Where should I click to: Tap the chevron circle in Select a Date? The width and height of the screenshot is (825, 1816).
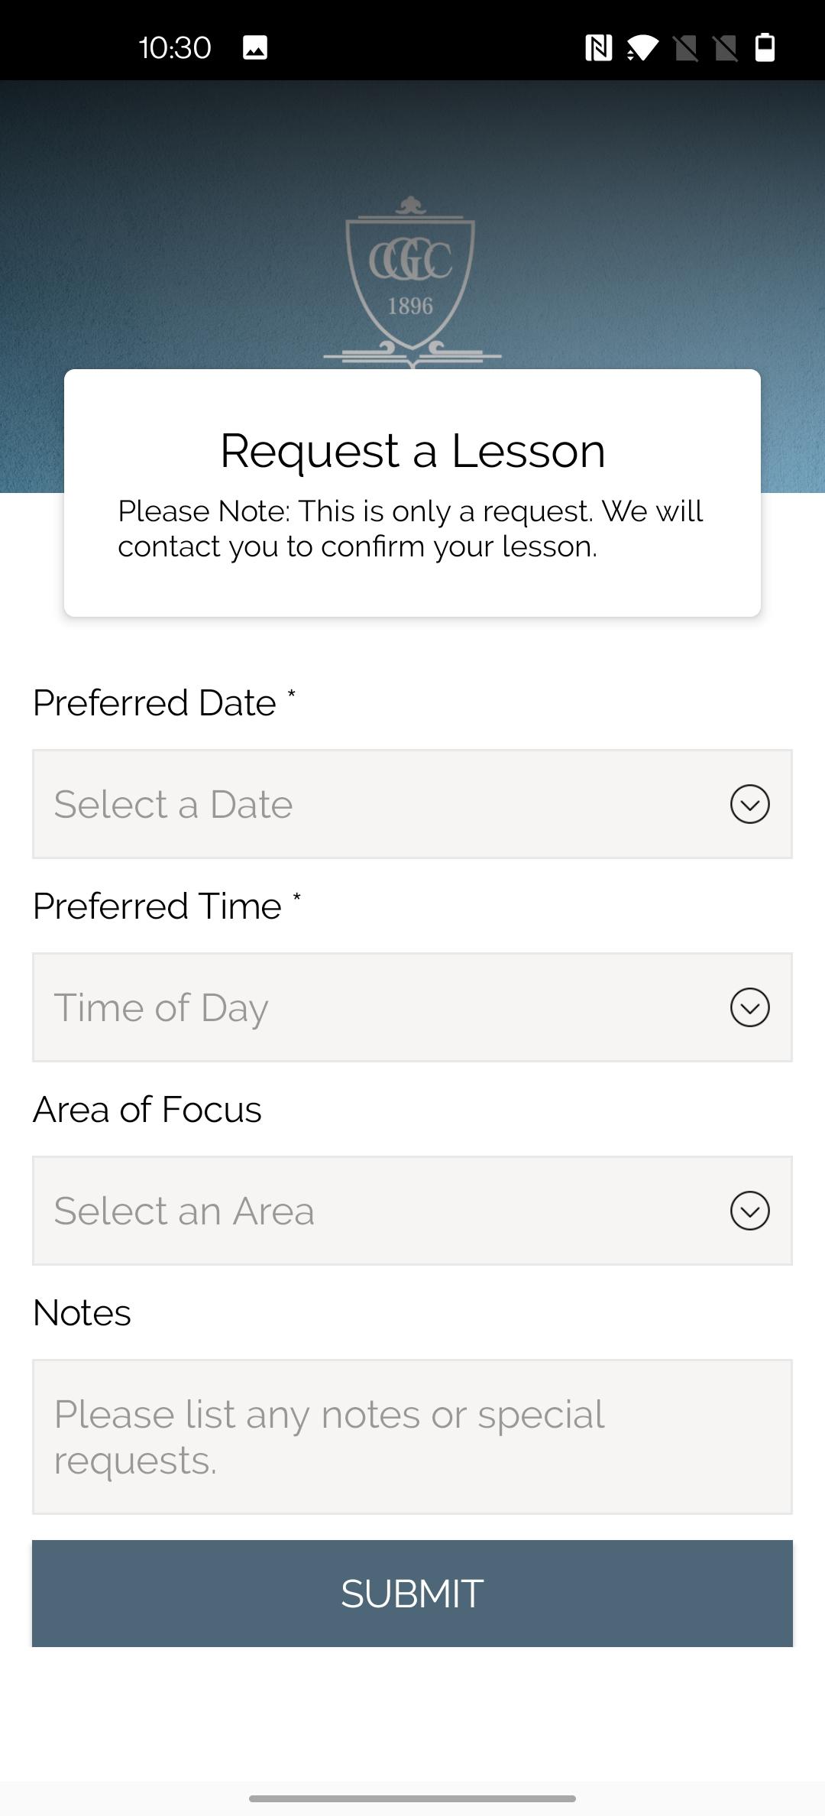pos(749,804)
